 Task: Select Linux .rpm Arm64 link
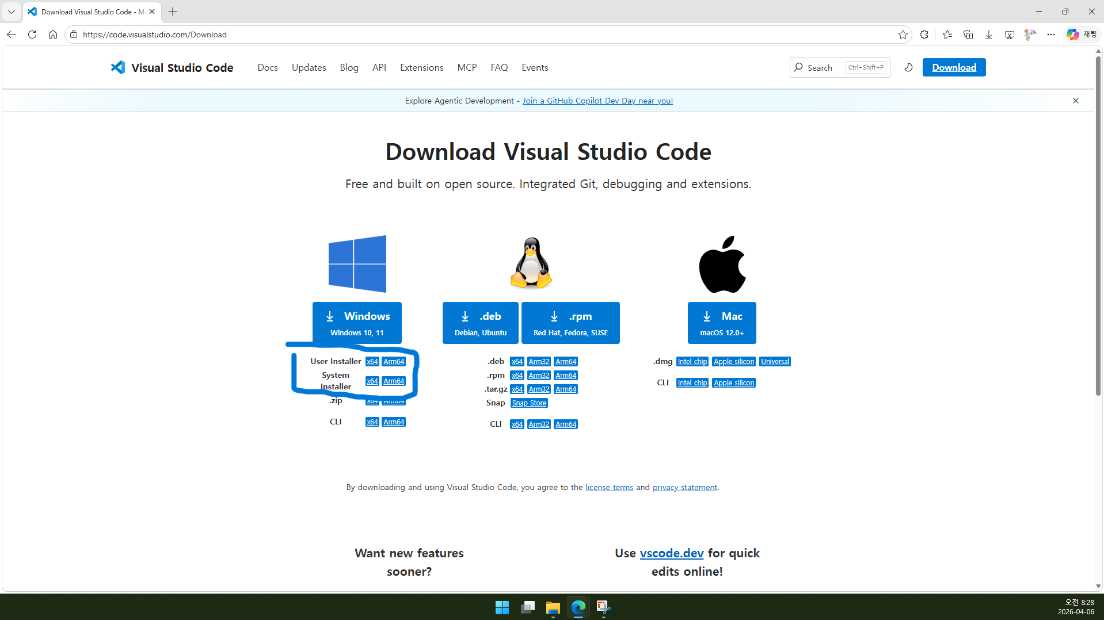566,376
